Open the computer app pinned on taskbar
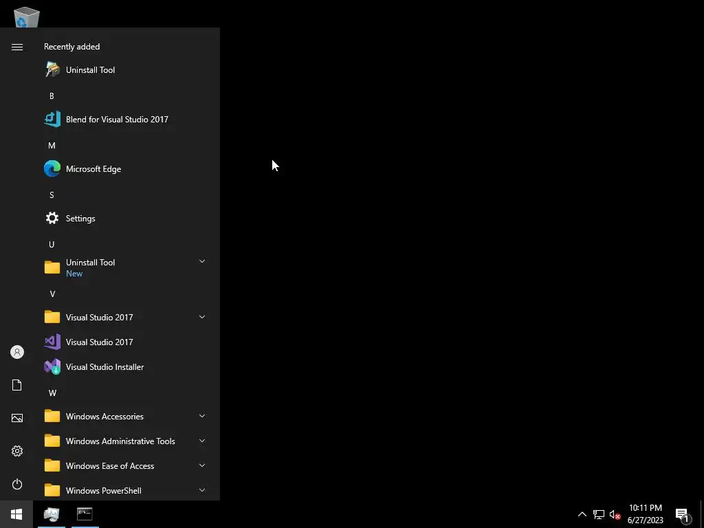The width and height of the screenshot is (704, 528). pyautogui.click(x=51, y=514)
